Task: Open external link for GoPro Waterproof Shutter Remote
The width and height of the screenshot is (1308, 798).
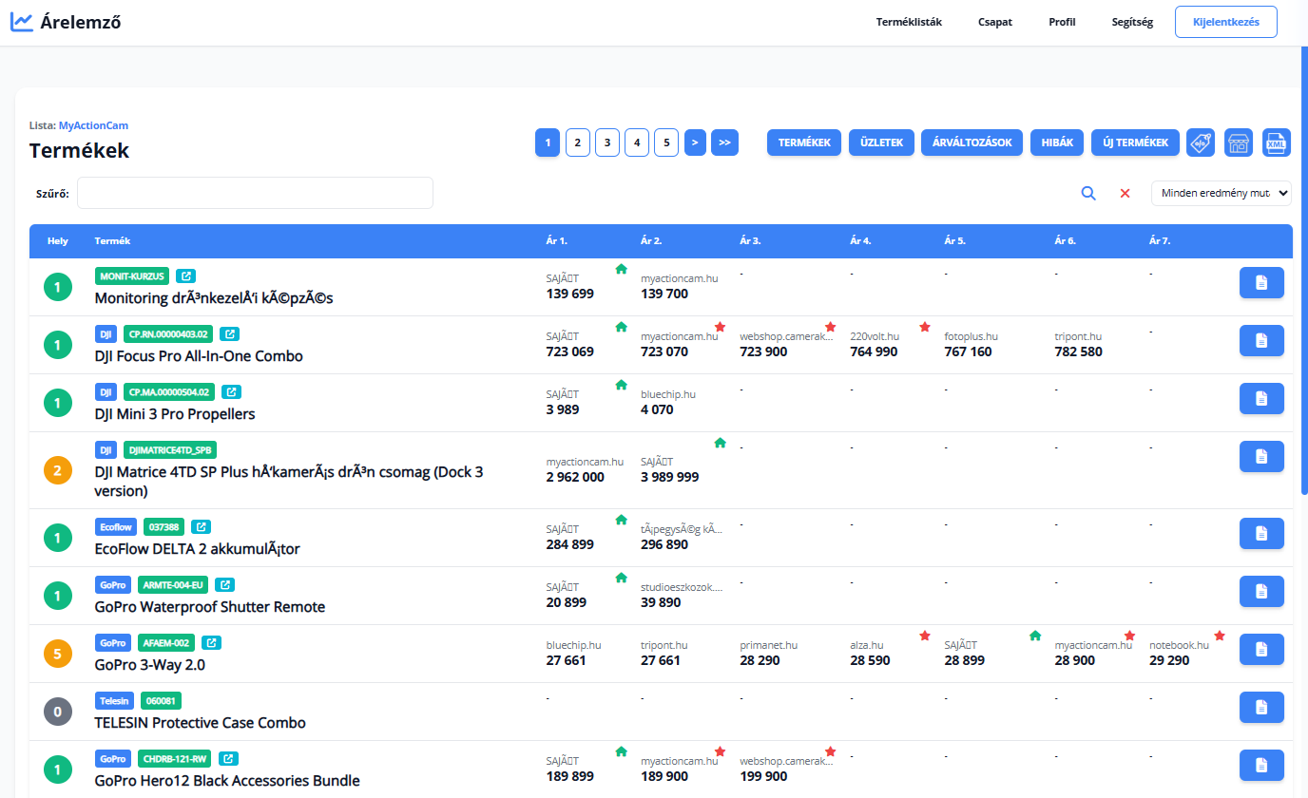Action: pyautogui.click(x=223, y=584)
